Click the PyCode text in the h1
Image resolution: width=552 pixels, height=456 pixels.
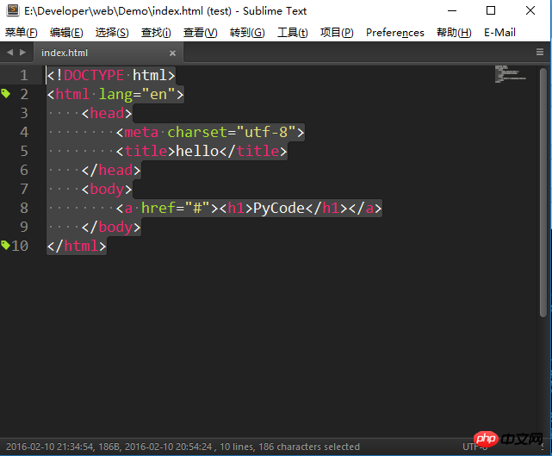point(279,209)
